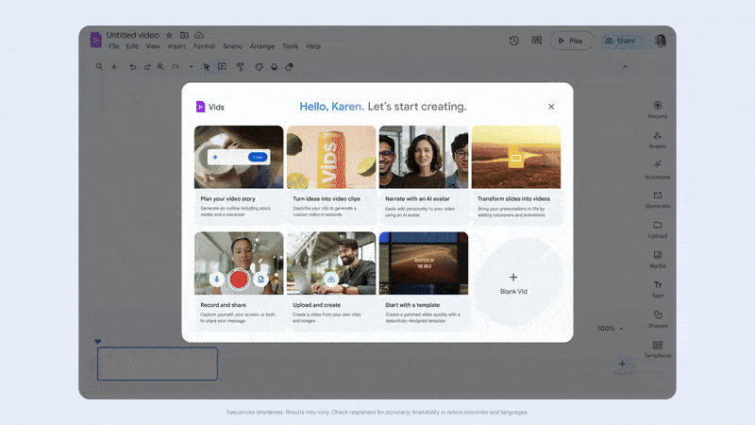The height and width of the screenshot is (425, 755).
Task: Open the Arrange menu
Action: (262, 46)
